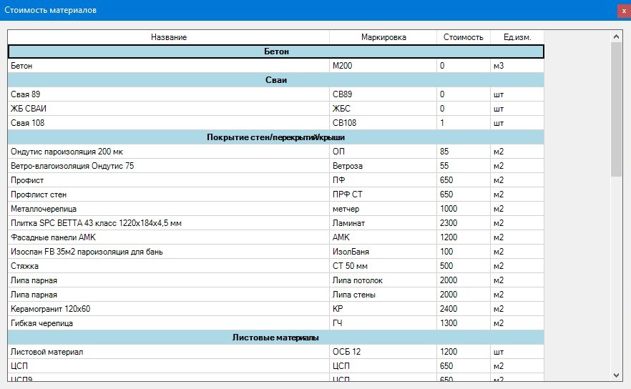
Task: Edit cost cell of Свая 108
Action: pyautogui.click(x=463, y=123)
